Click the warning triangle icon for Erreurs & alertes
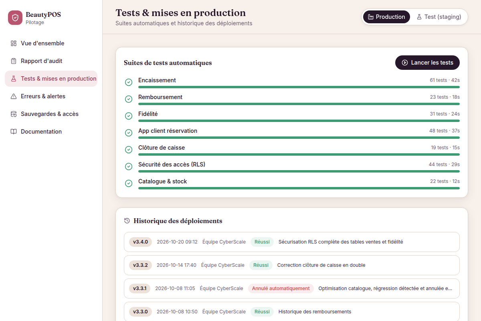 point(14,96)
